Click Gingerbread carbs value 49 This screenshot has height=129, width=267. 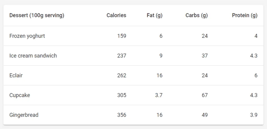pyautogui.click(x=205, y=115)
